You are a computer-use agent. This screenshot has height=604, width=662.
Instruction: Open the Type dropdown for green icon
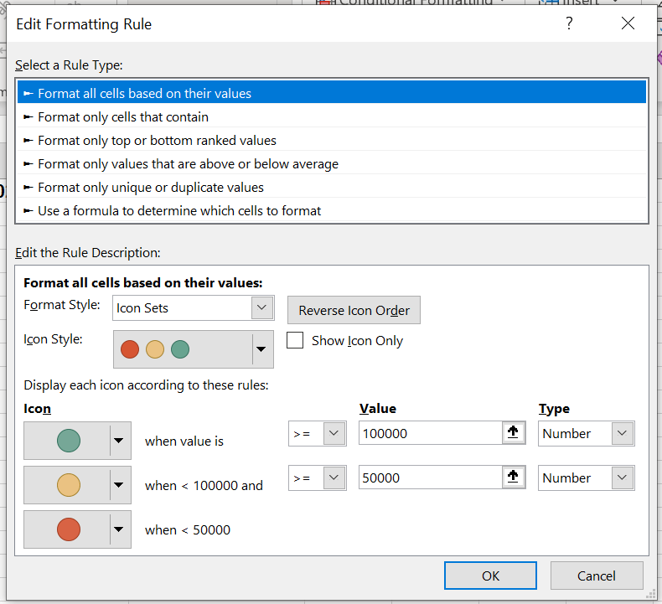tap(621, 433)
